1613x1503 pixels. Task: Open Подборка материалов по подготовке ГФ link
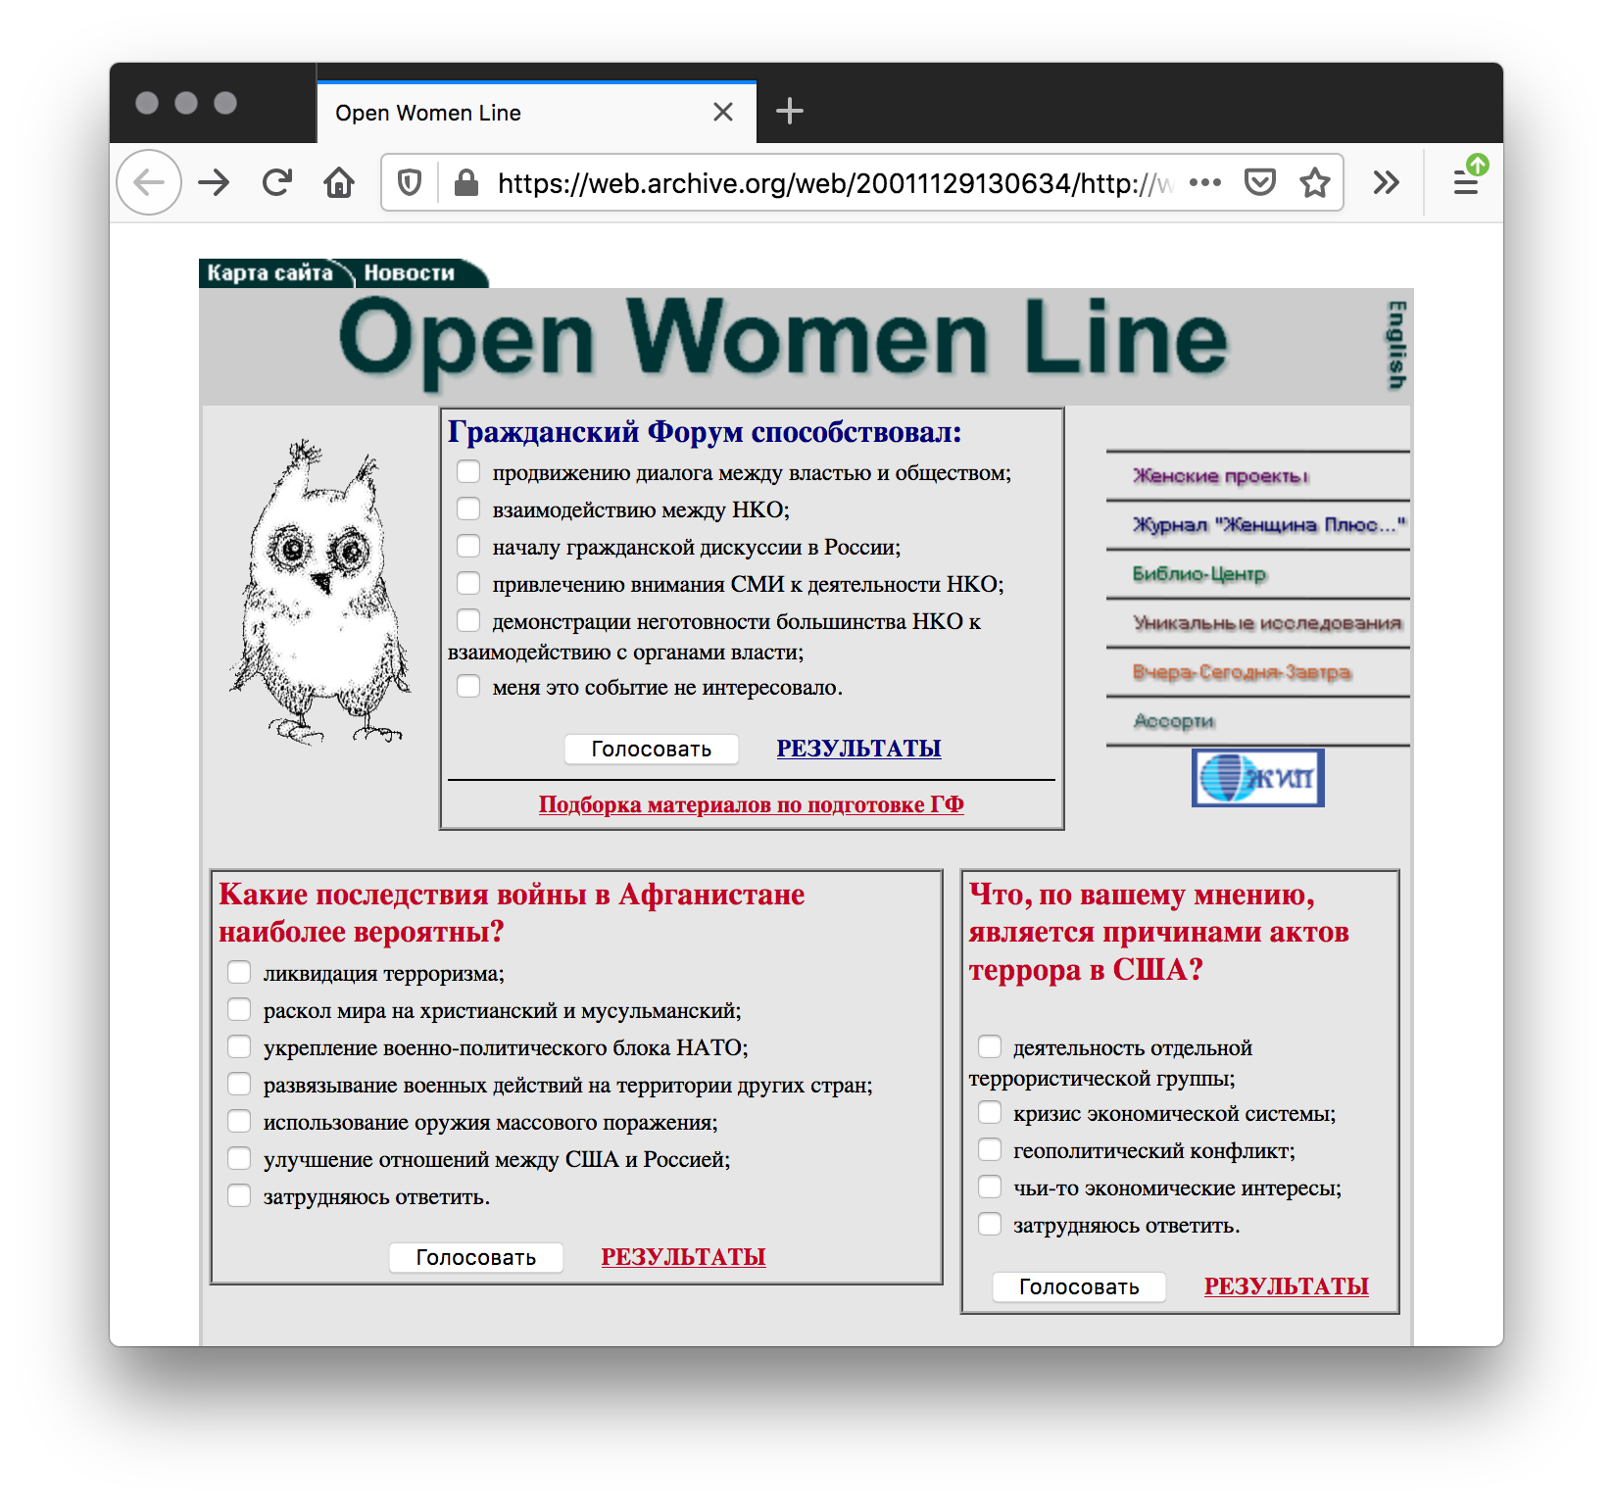[x=752, y=804]
